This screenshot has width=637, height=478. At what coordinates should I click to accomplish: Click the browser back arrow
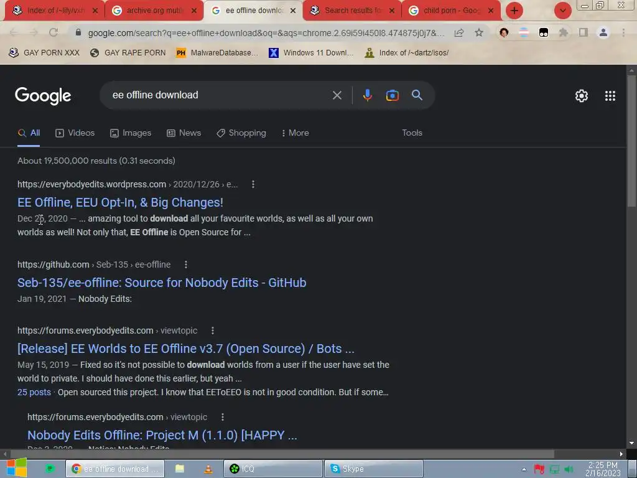coord(13,32)
